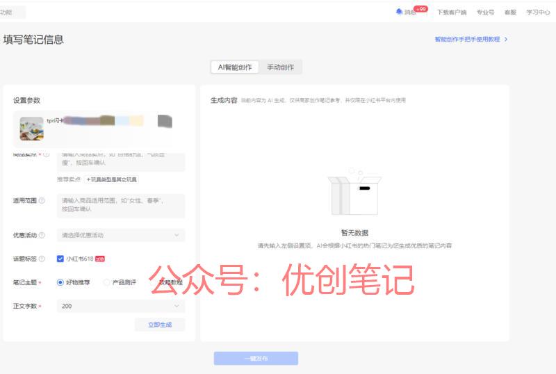Click the product thumbnail image
This screenshot has width=556, height=374.
pyautogui.click(x=31, y=129)
